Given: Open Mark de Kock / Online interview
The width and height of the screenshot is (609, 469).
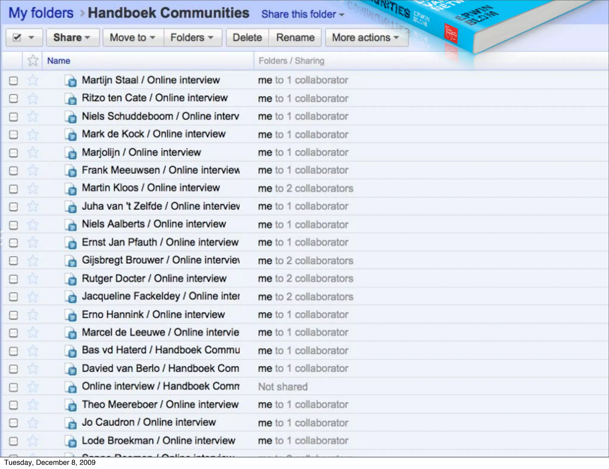Looking at the screenshot, I should click(154, 134).
